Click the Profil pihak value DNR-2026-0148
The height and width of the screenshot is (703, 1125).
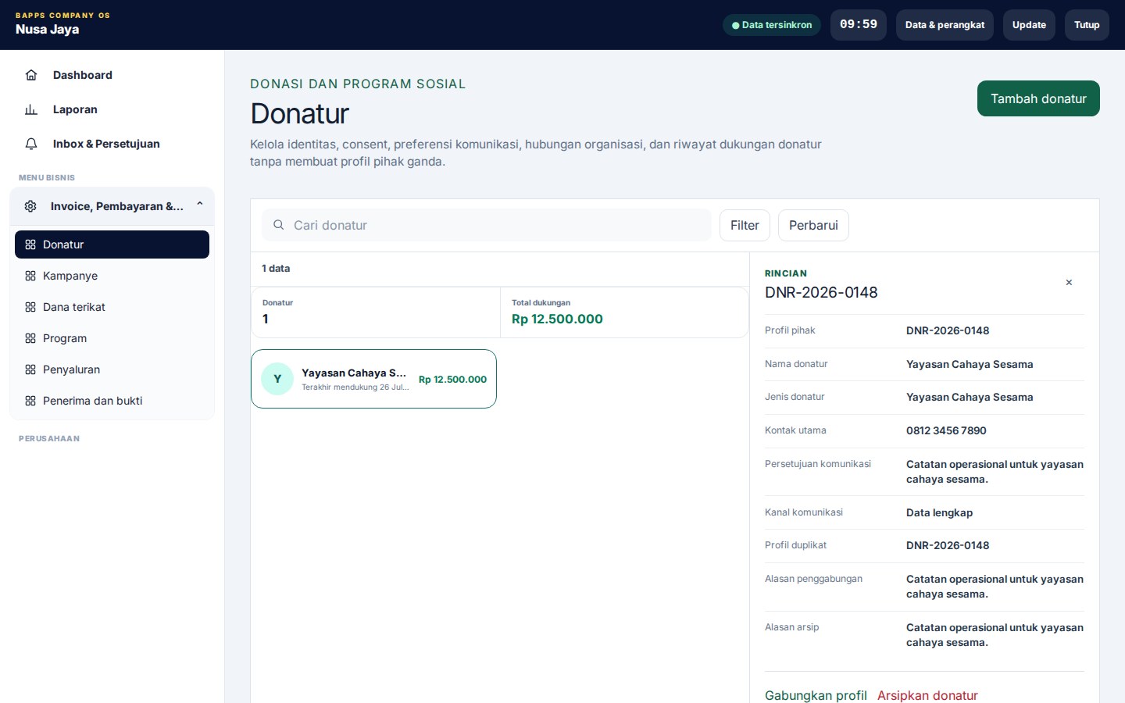[x=948, y=330]
